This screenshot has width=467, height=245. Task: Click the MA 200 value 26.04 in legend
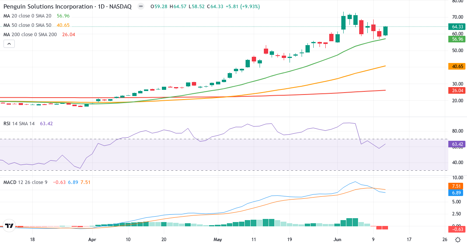coord(68,35)
